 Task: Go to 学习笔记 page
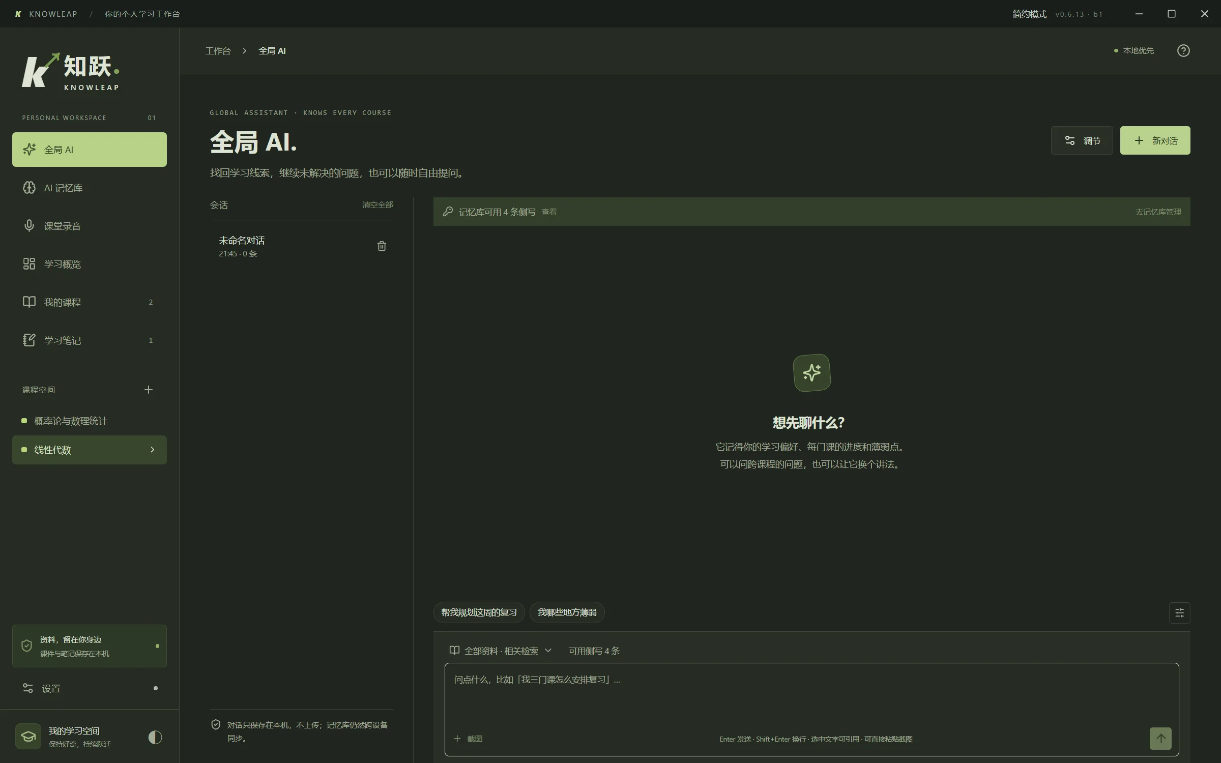(90, 340)
